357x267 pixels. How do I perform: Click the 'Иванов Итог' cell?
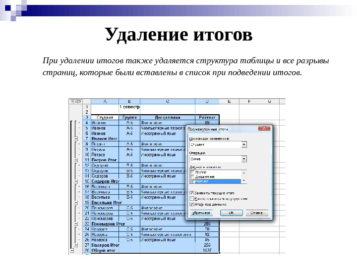[x=105, y=139]
